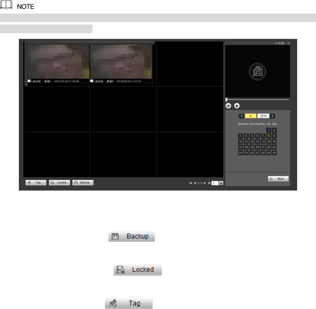316x309 pixels.
Task: Go to the previous month in the calendar
Action: [241, 116]
